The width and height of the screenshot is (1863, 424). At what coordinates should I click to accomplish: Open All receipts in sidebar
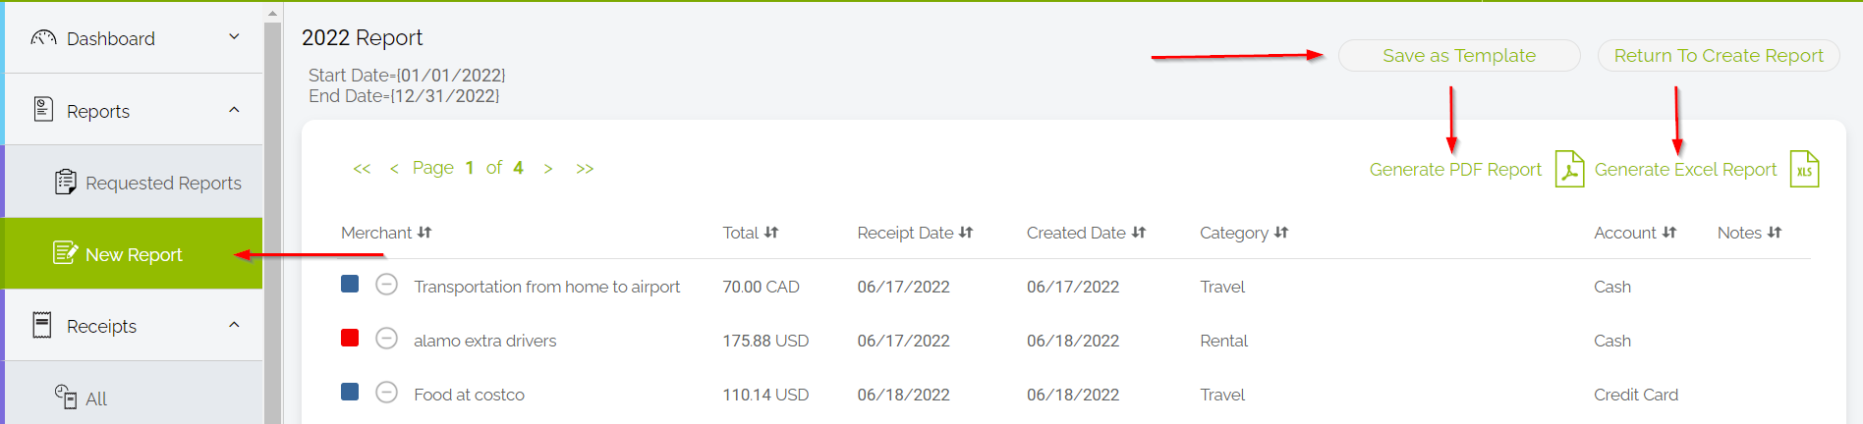[95, 398]
